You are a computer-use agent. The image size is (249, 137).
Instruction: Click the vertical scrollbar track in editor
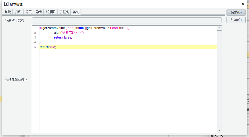[x=219, y=79]
